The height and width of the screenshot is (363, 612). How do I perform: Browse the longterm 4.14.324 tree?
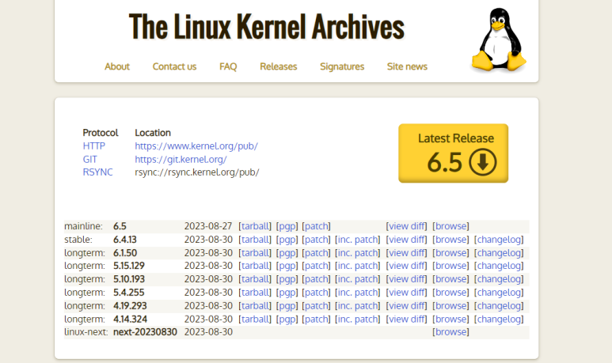[x=450, y=319]
